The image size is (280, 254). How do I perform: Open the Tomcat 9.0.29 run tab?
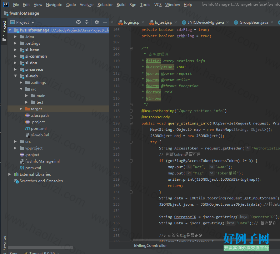[x=42, y=252]
